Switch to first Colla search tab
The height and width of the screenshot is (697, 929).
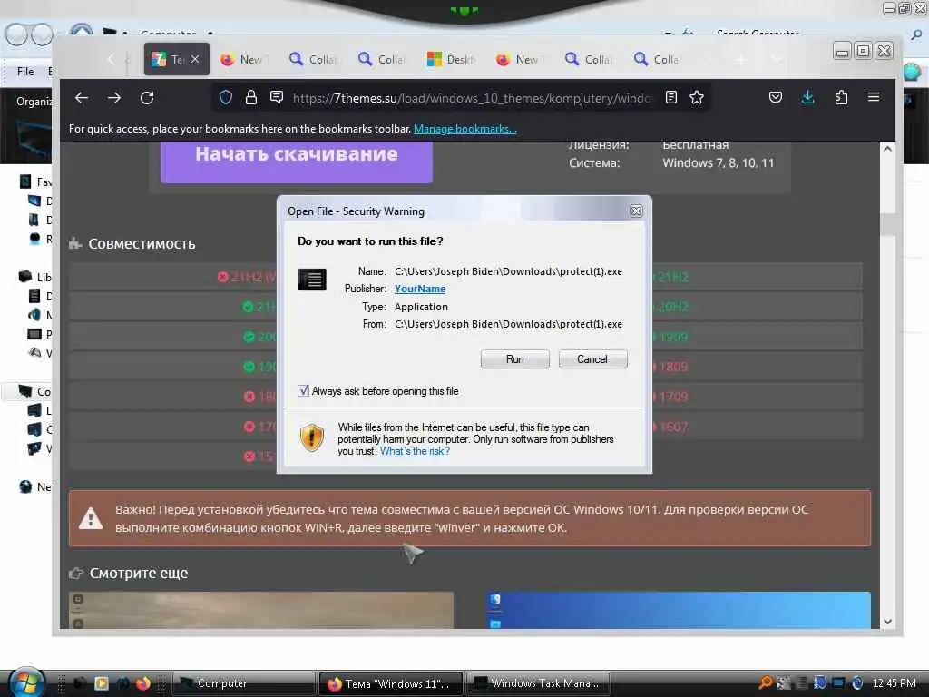click(x=313, y=59)
